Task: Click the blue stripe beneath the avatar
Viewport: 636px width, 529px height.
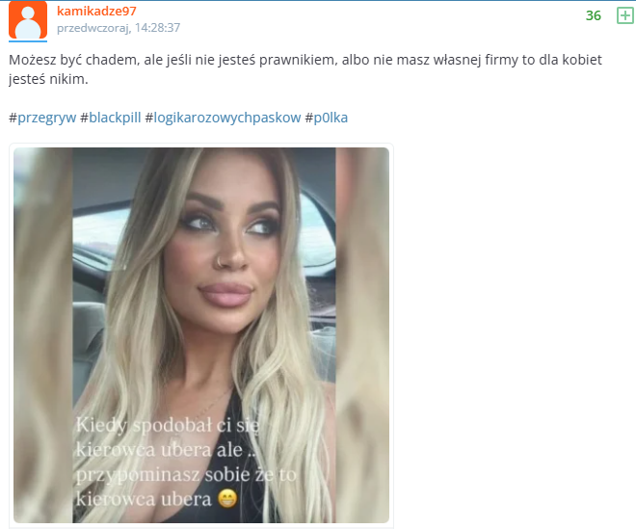Action: pos(28,41)
